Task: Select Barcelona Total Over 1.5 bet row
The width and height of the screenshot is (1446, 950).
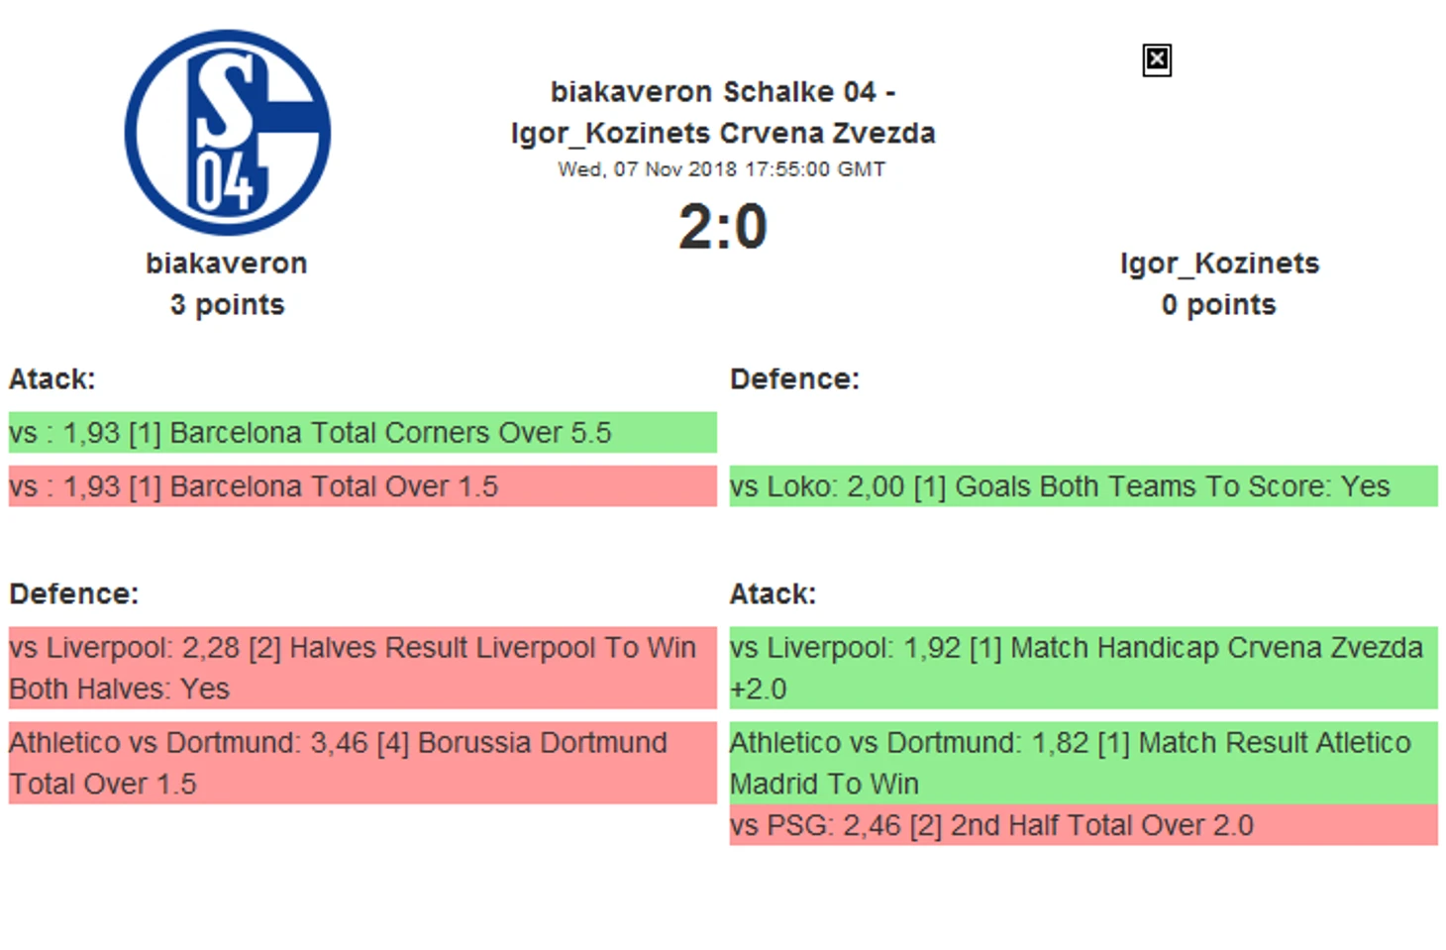Action: 361,486
